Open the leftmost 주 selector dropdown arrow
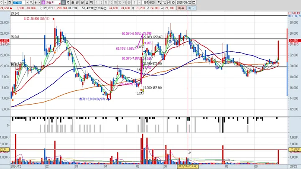The image size is (301, 169). click(5, 3)
